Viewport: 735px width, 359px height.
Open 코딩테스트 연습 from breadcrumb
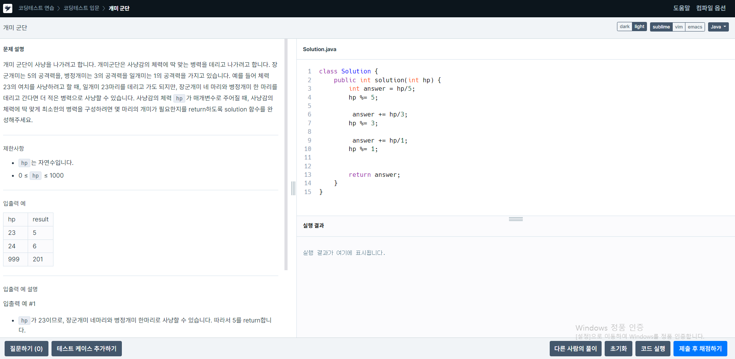(x=36, y=8)
